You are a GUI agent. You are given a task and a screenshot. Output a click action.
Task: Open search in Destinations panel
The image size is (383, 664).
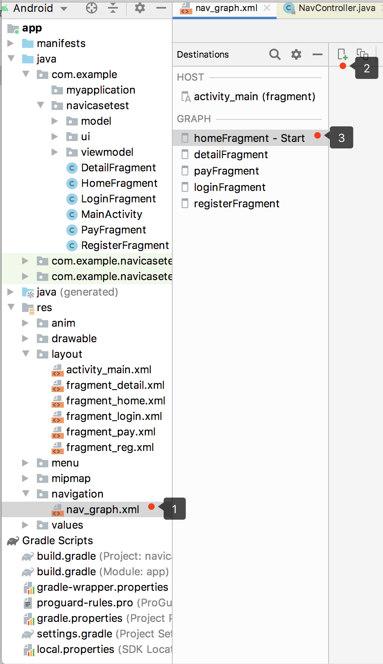pyautogui.click(x=275, y=54)
